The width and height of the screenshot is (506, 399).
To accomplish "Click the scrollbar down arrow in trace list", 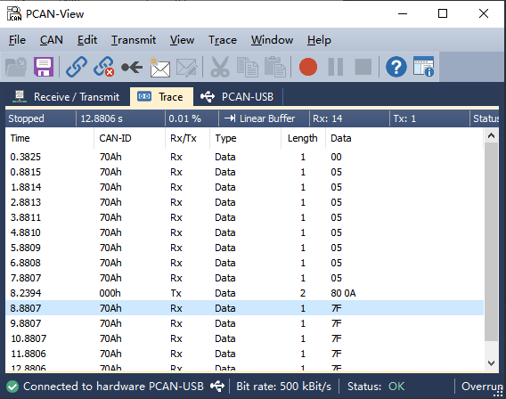I will (491, 363).
